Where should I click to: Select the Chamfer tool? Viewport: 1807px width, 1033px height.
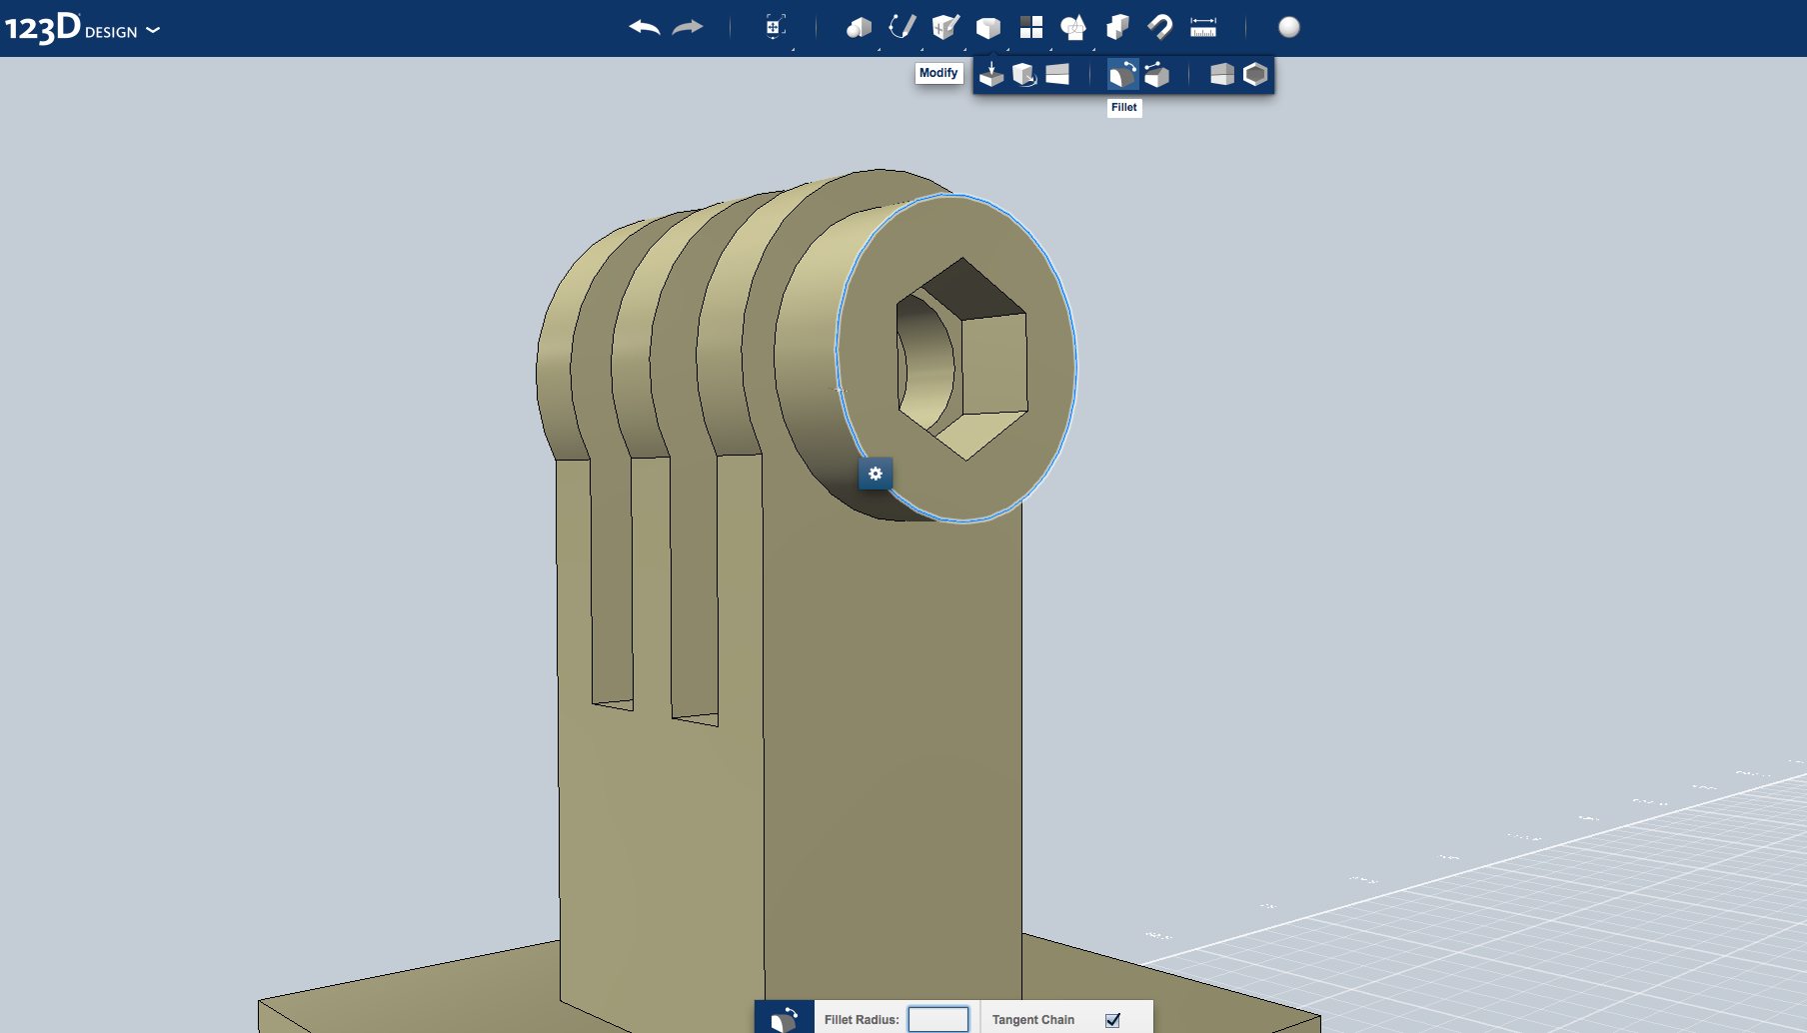pyautogui.click(x=1156, y=74)
